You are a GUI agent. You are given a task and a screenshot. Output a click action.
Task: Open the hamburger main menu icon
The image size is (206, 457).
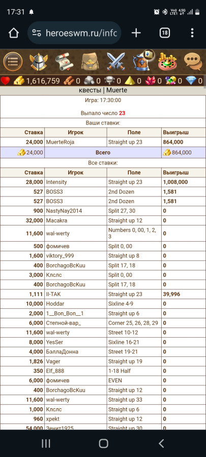(x=13, y=62)
